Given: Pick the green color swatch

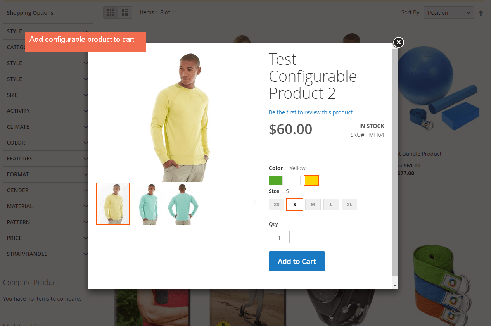Looking at the screenshot, I should [x=276, y=181].
